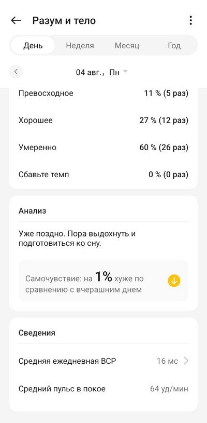Expand the date dropdown triangle

click(125, 72)
